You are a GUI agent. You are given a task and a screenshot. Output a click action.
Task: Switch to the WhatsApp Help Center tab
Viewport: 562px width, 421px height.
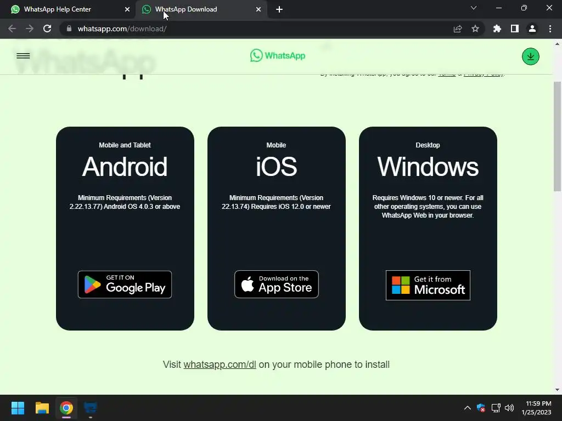(68, 9)
